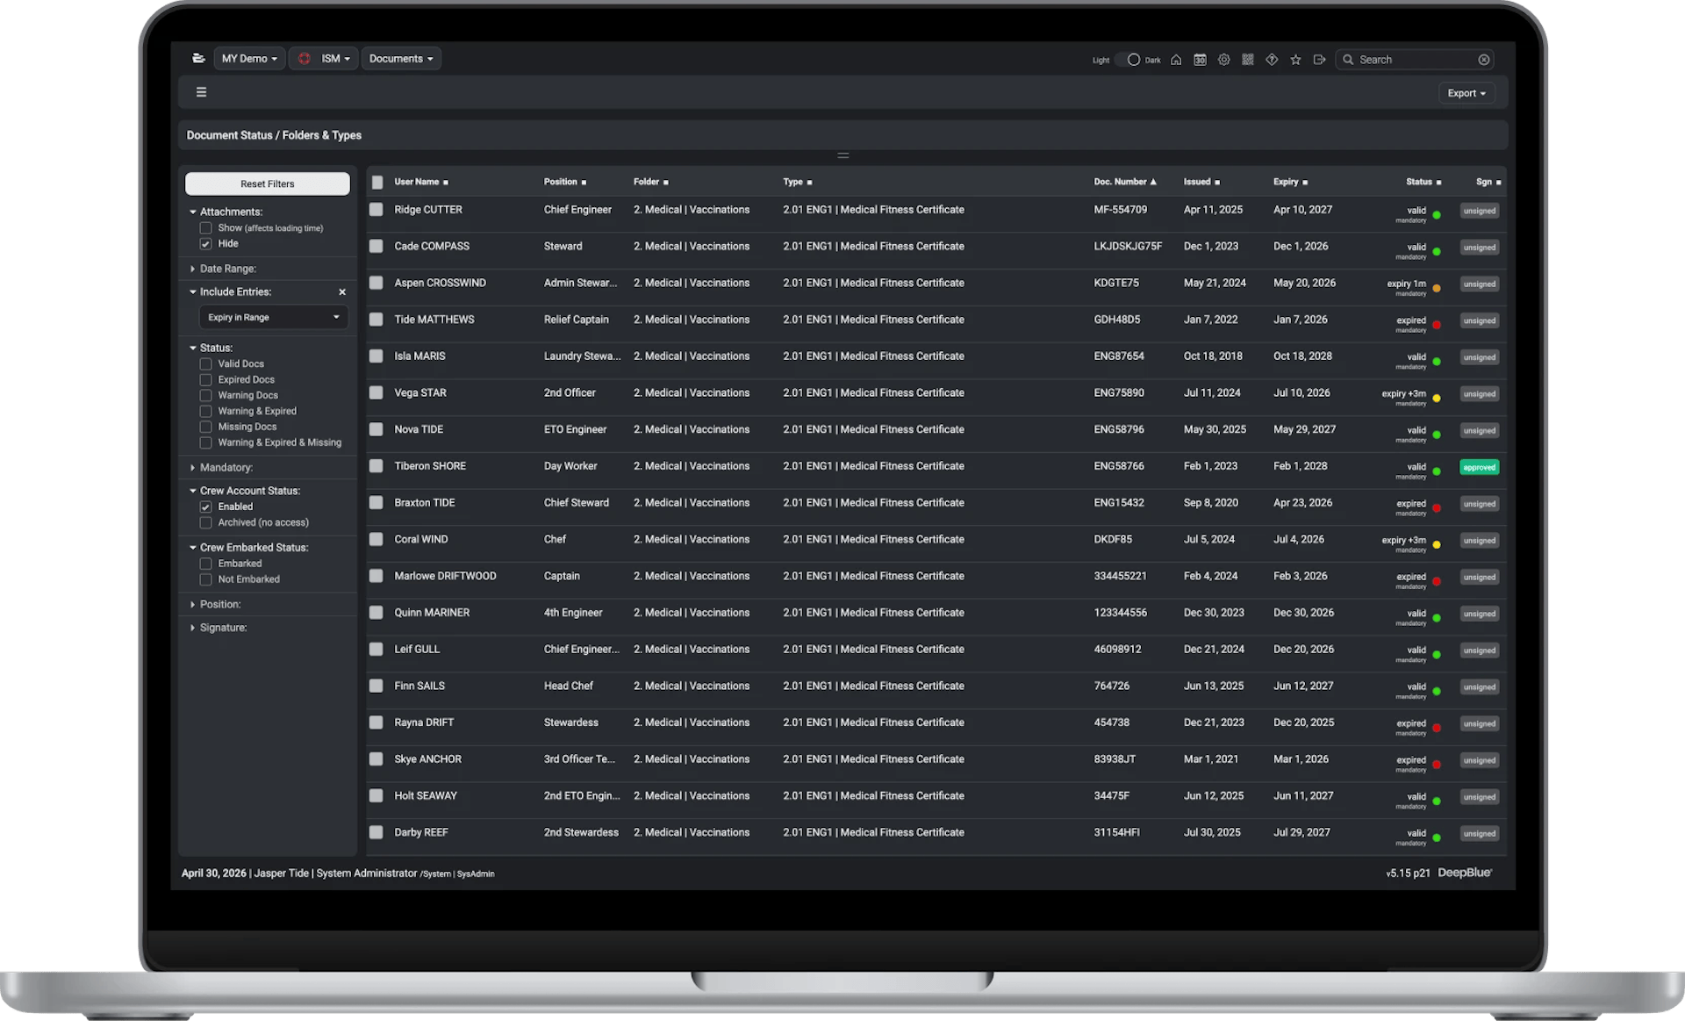The image size is (1685, 1021).
Task: Open the ISM module dropdown
Action: [x=323, y=59]
